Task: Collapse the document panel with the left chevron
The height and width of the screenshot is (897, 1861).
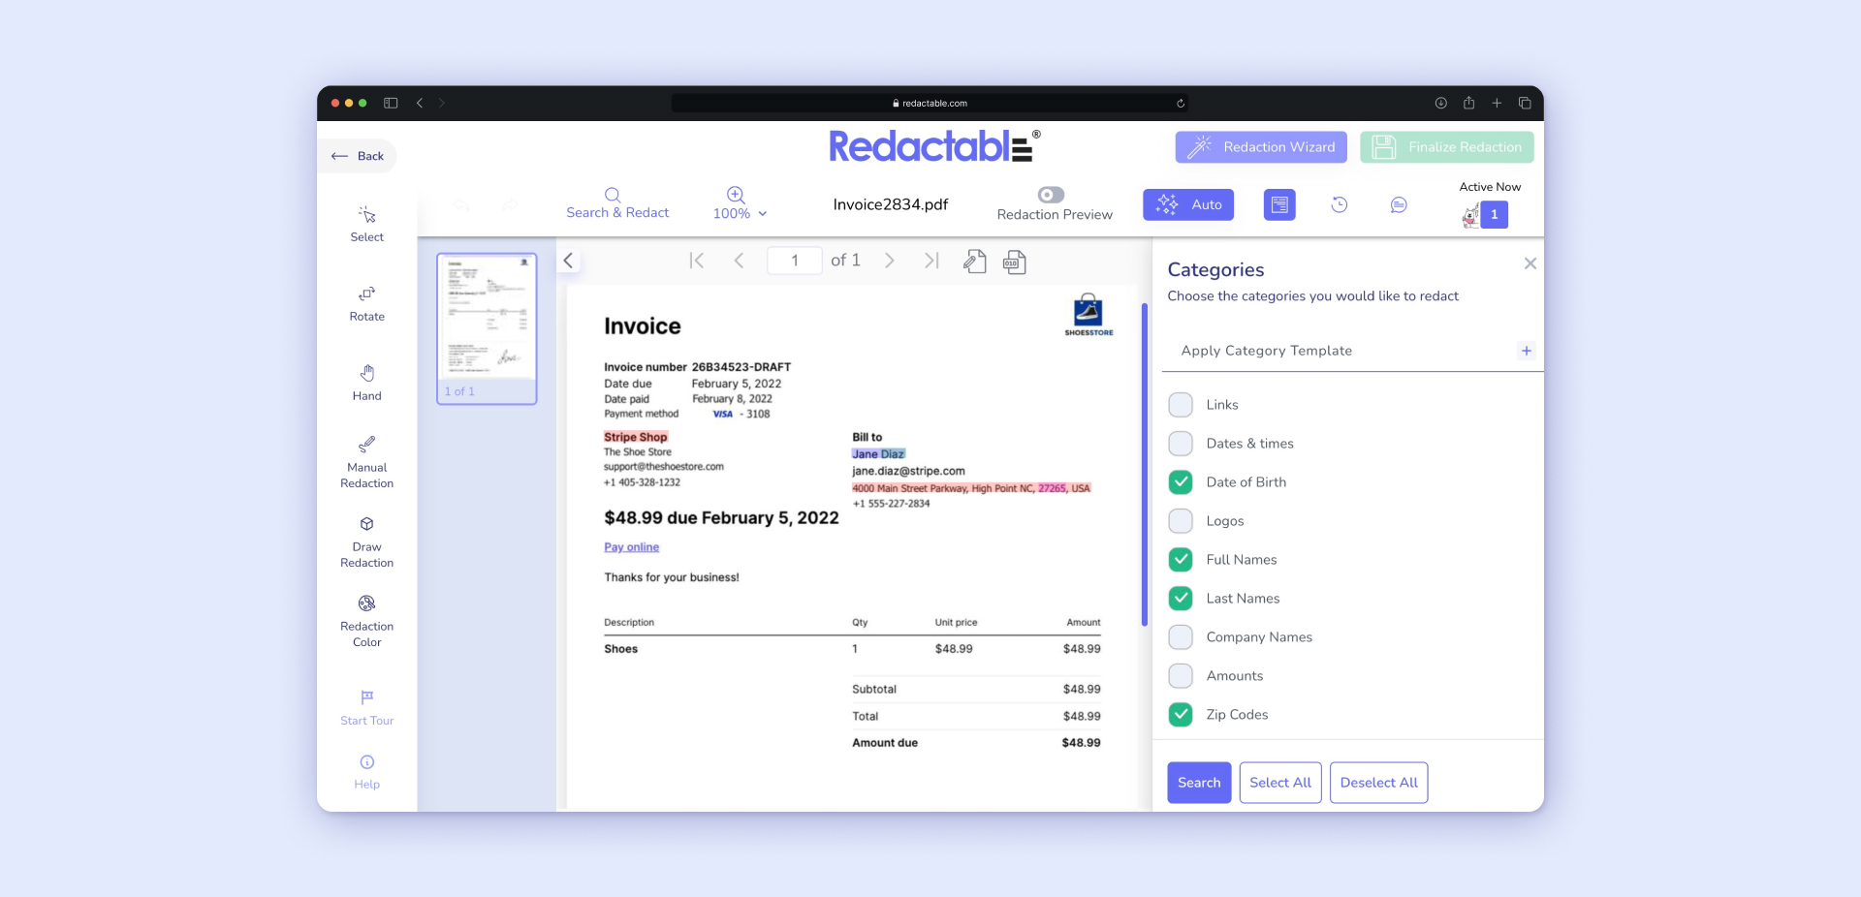Action: coord(569,260)
